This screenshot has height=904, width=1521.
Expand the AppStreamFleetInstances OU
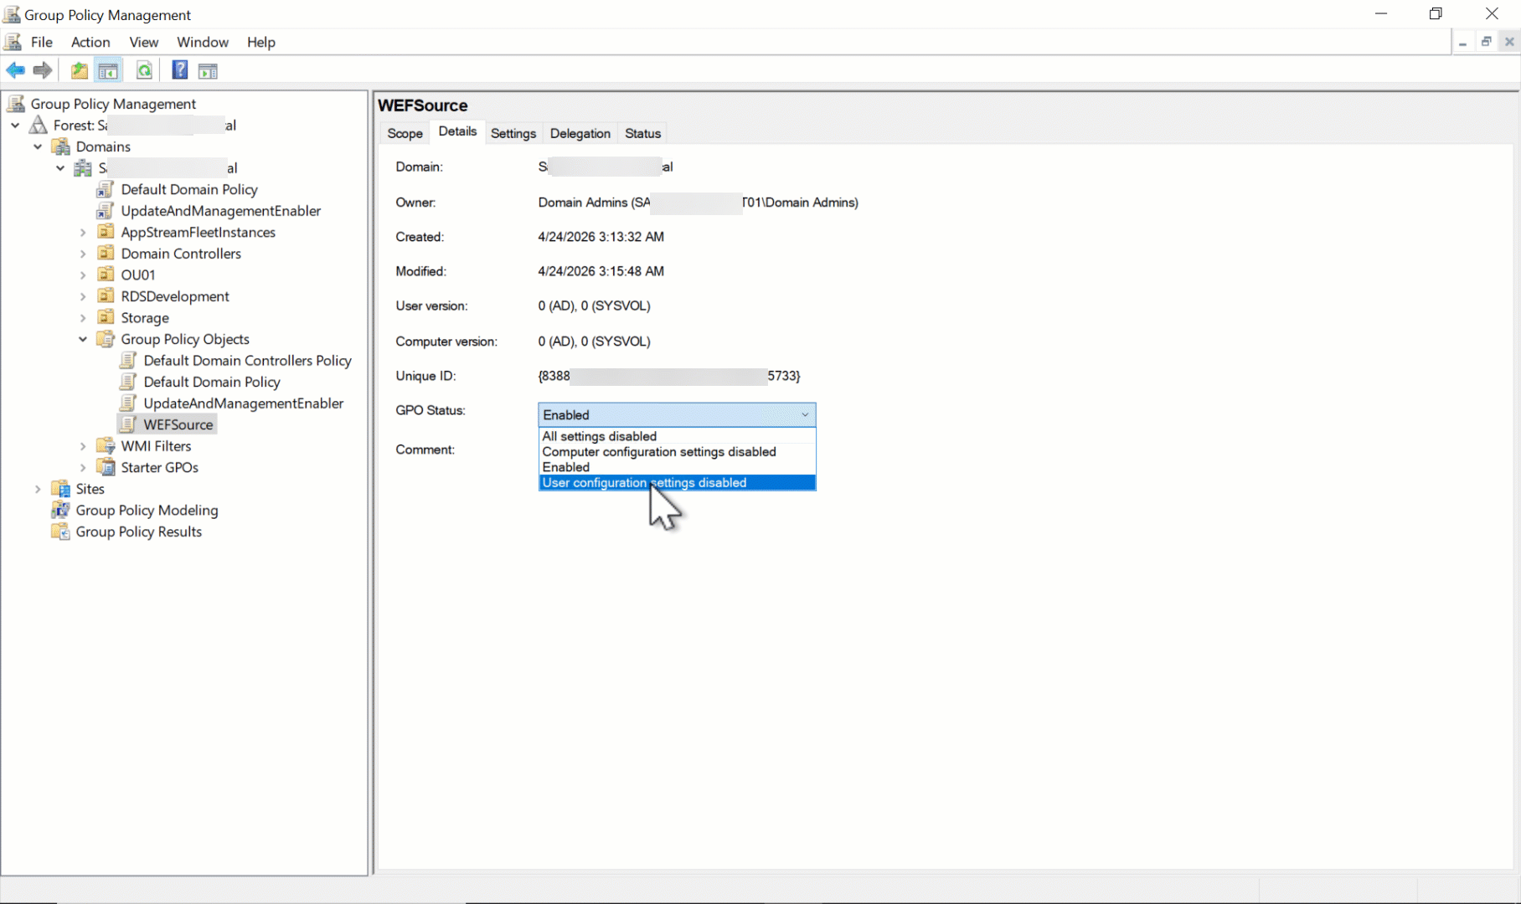point(83,232)
